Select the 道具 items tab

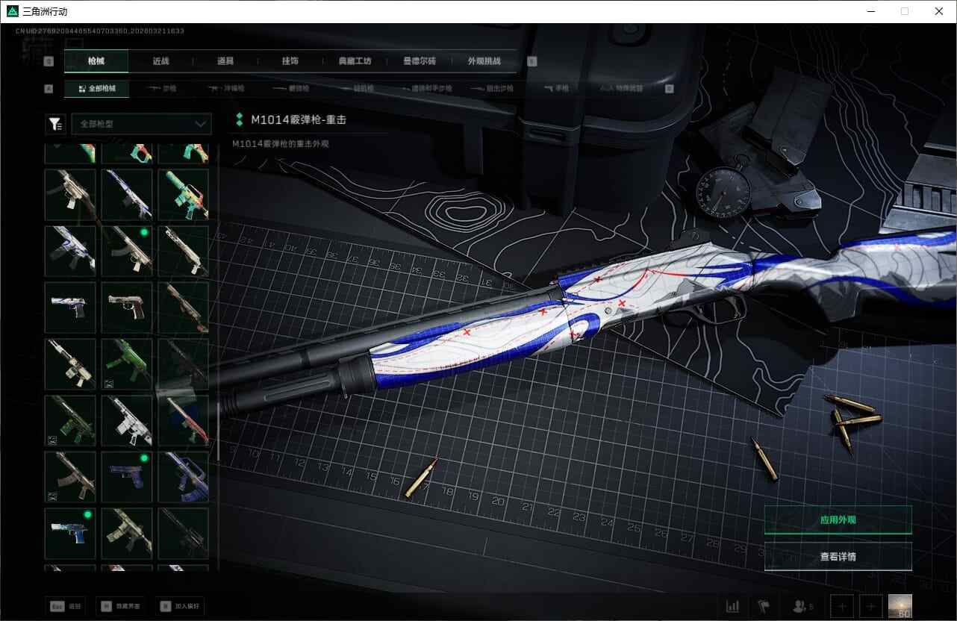pos(225,61)
